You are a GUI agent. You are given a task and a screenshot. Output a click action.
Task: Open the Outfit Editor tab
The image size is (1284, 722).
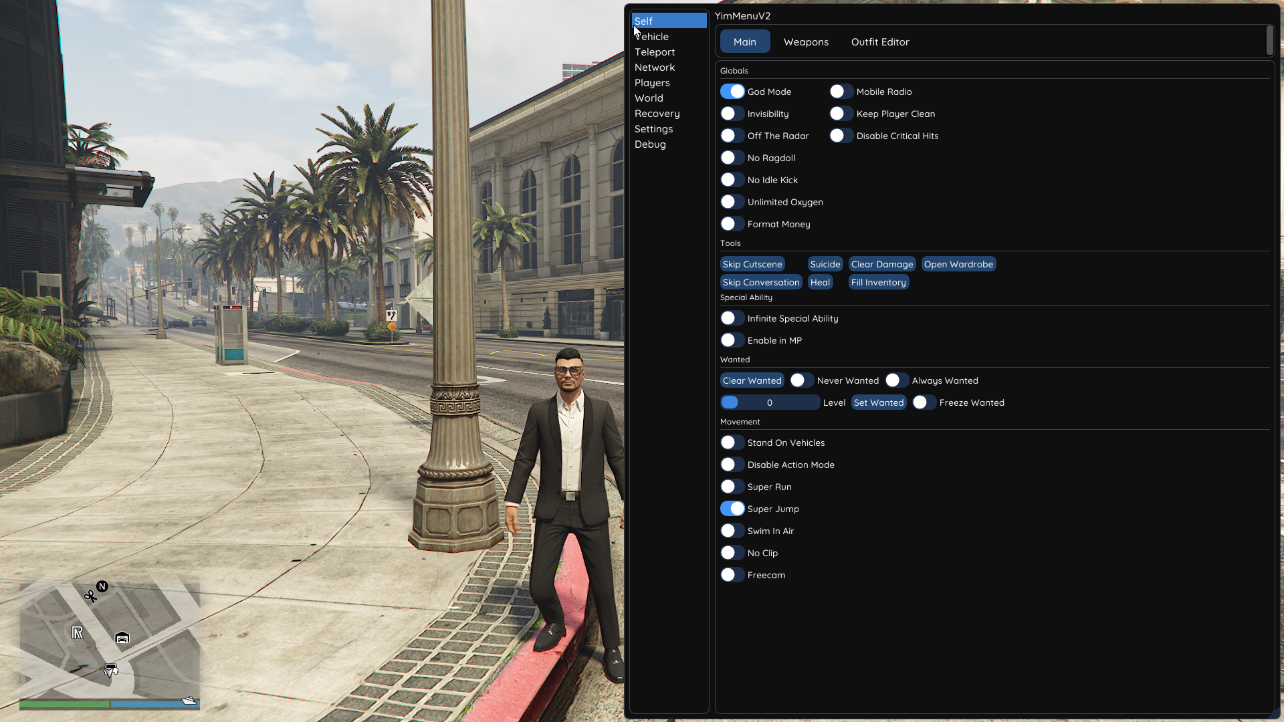[879, 41]
